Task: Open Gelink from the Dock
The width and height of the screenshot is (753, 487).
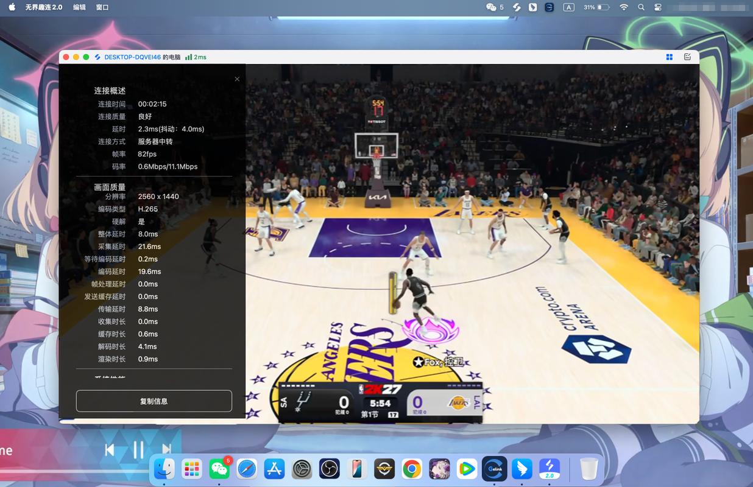Action: (x=494, y=469)
